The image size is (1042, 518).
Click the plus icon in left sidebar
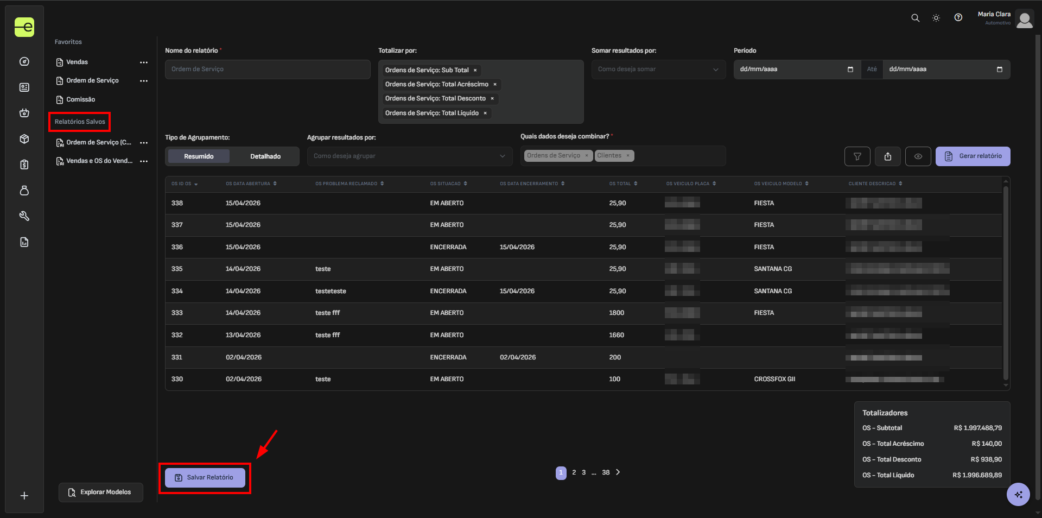pos(24,496)
